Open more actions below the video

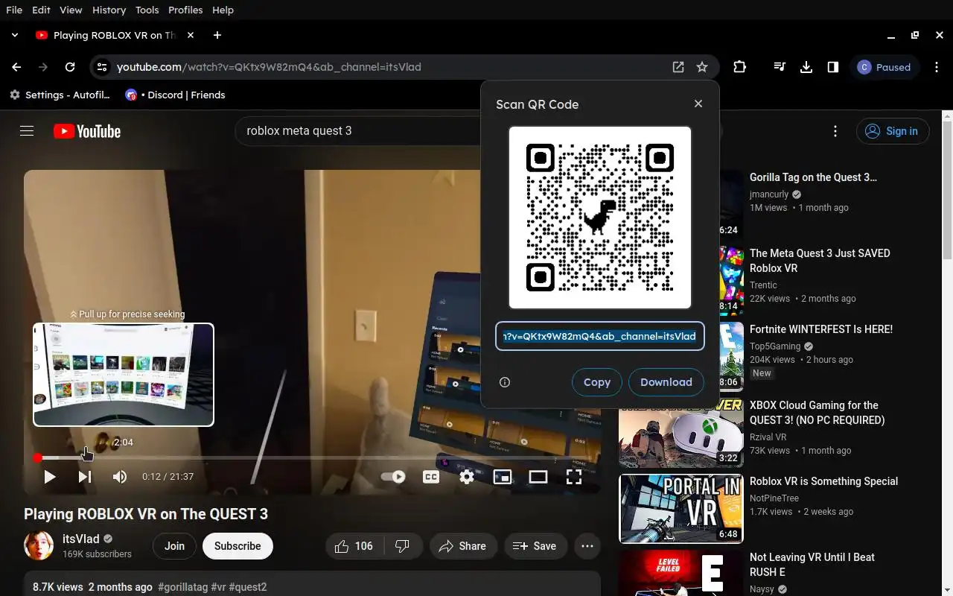click(x=587, y=546)
